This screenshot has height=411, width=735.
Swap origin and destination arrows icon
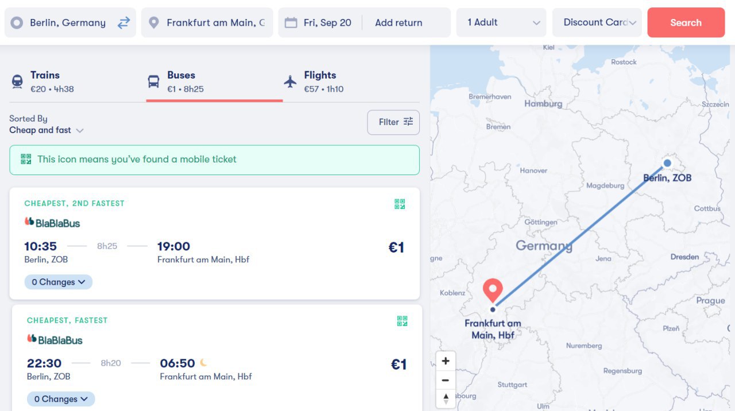pos(123,23)
